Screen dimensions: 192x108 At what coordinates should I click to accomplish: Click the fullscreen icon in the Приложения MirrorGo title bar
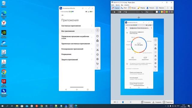click(x=89, y=8)
